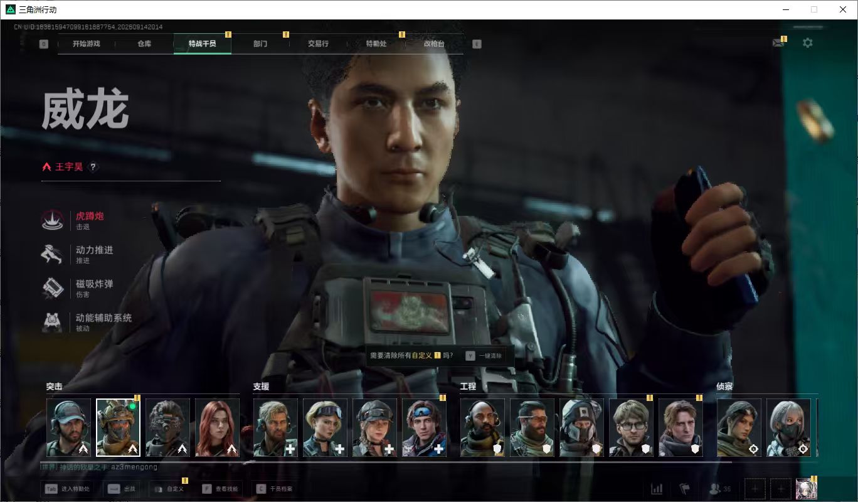Image resolution: width=858 pixels, height=502 pixels.
Task: Select the 磁吸炸弹 skill icon
Action: coord(53,287)
